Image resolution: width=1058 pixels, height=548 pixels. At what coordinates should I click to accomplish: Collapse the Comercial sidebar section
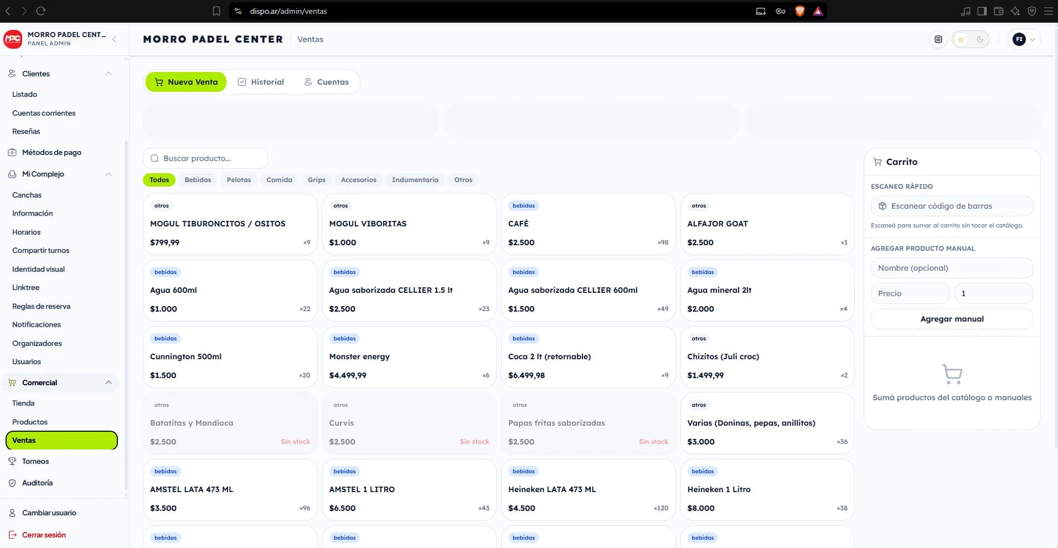[x=109, y=382]
